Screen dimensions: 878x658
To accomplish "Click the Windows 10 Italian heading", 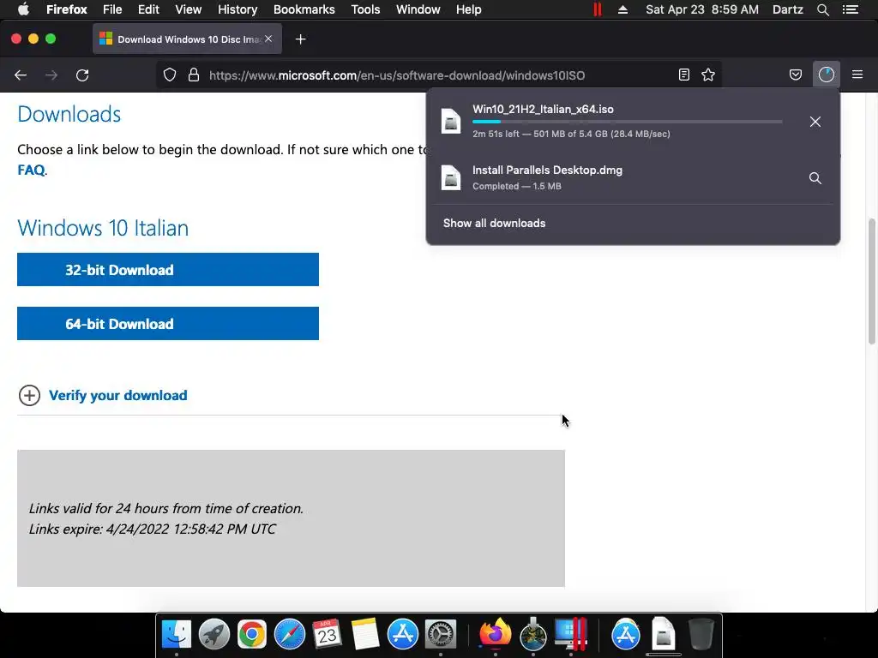I will pyautogui.click(x=103, y=228).
